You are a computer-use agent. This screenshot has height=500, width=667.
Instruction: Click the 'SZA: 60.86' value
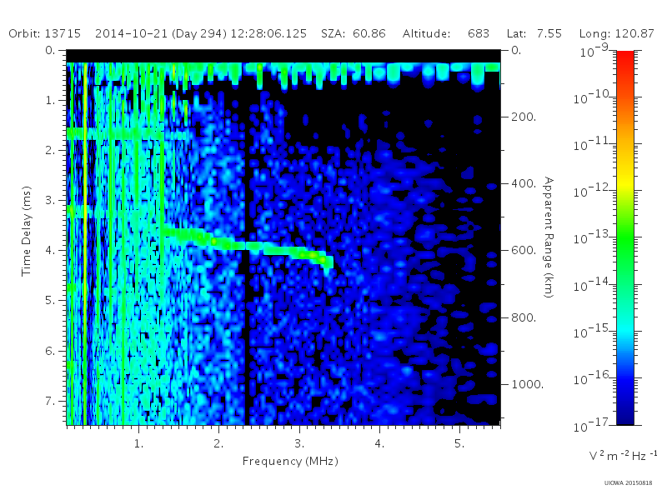[x=353, y=33]
